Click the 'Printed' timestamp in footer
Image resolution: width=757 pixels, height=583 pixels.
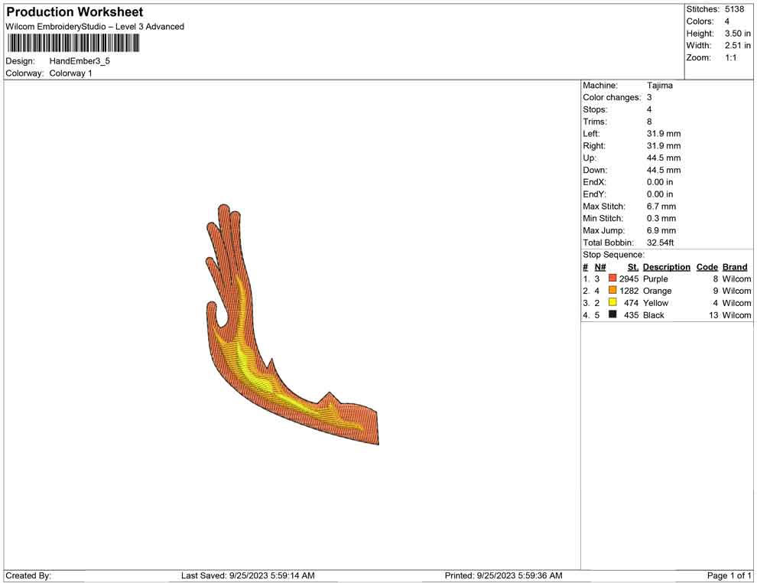click(x=504, y=575)
